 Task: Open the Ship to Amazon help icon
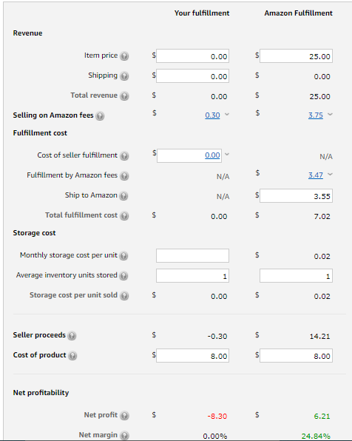[123, 196]
